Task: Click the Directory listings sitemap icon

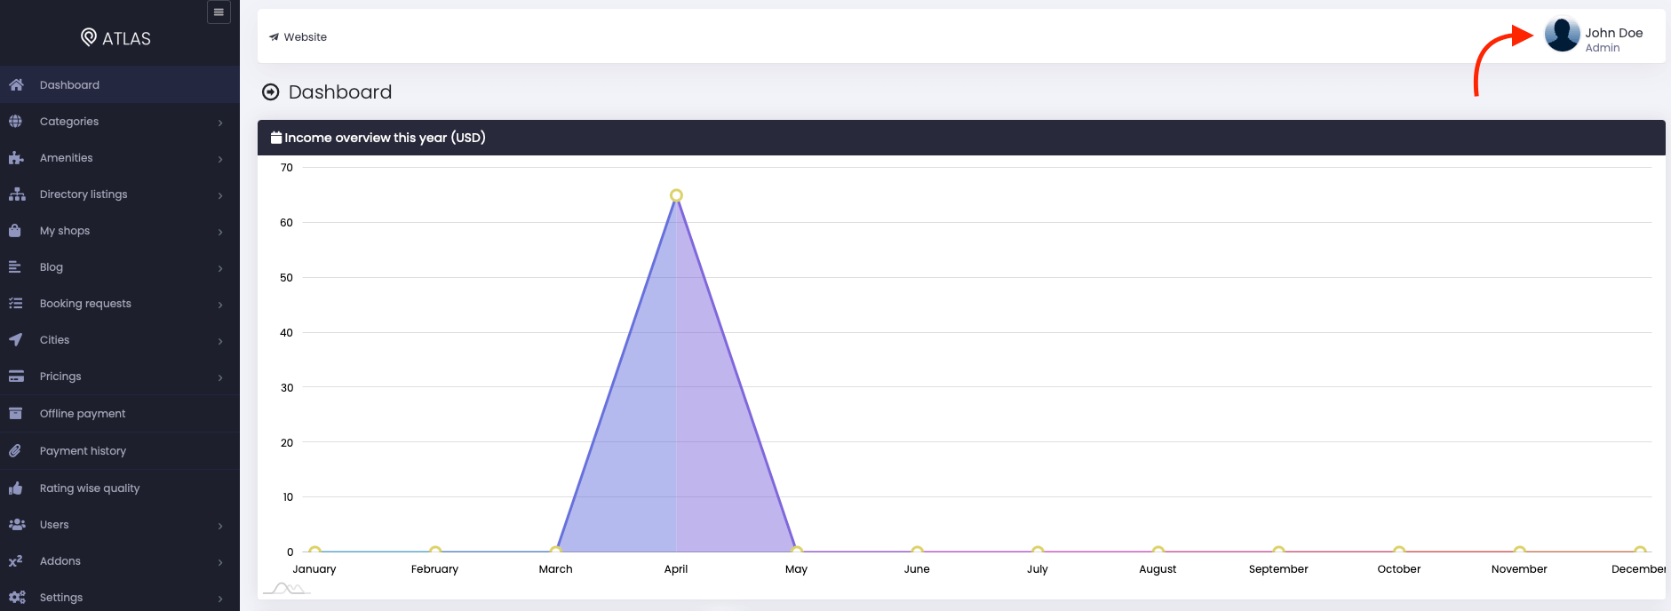Action: coord(17,194)
